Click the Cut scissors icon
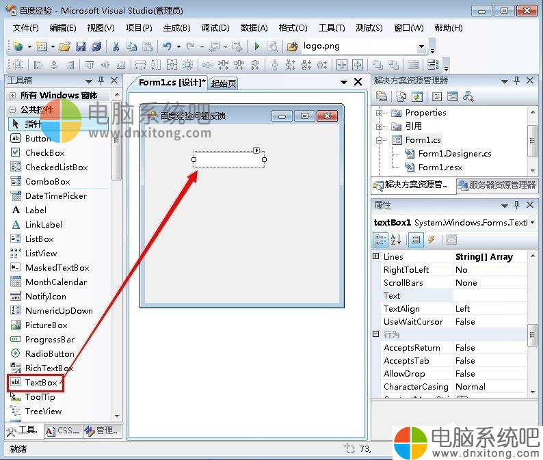This screenshot has width=543, height=460. [116, 46]
